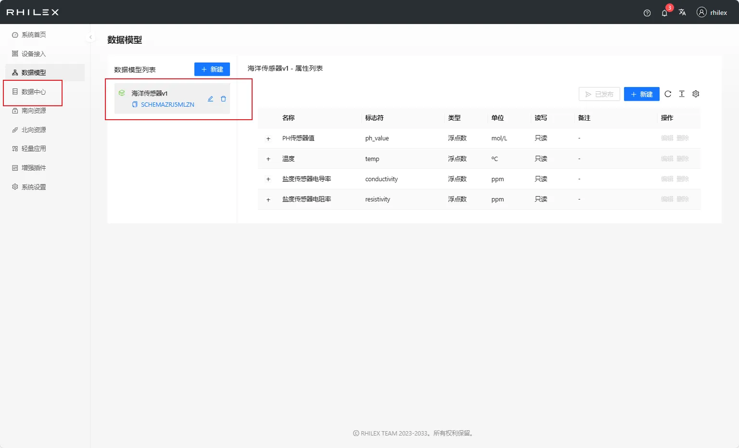
Task: Open notifications bell with badge 3
Action: [x=664, y=13]
